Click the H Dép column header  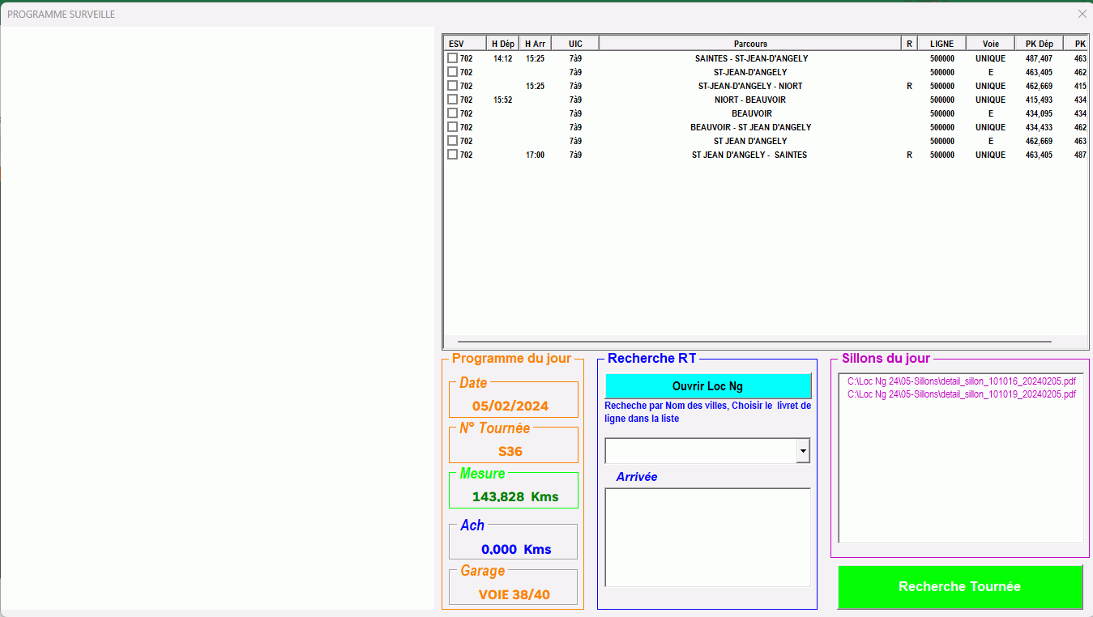tap(502, 44)
